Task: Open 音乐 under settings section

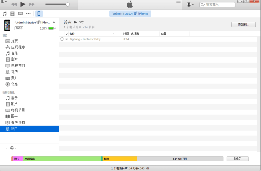Action: pyautogui.click(x=11, y=53)
